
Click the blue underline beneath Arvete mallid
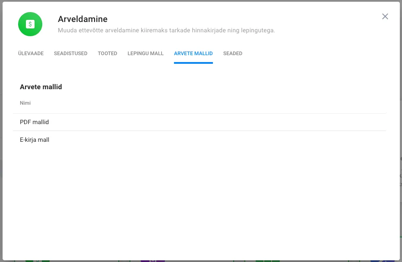(x=193, y=63)
